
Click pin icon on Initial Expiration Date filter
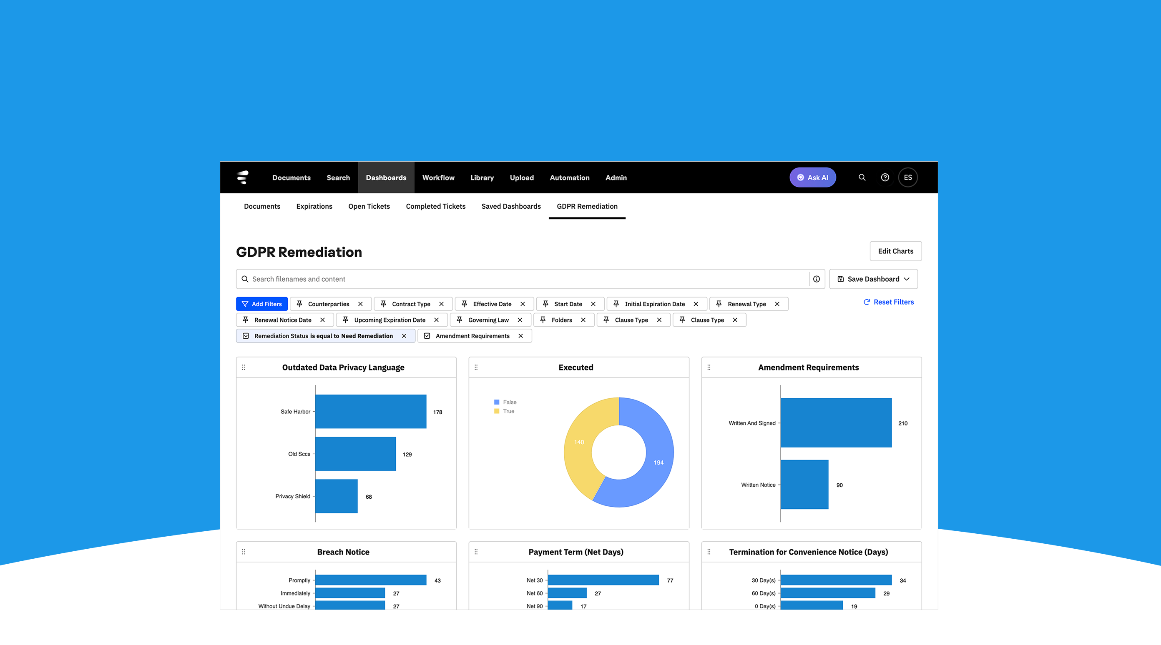[616, 304]
